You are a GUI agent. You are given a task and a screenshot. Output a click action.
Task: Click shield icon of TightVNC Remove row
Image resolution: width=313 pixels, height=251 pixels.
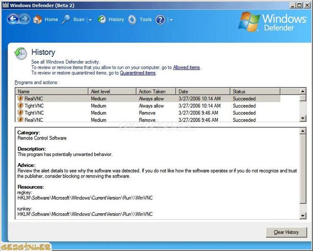point(20,112)
